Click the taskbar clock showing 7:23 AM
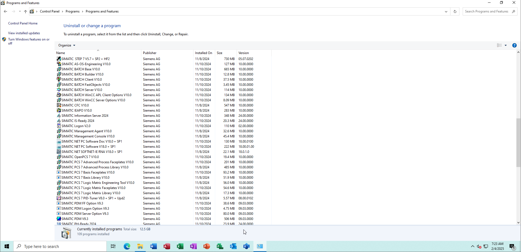The width and height of the screenshot is (521, 252). pyautogui.click(x=497, y=246)
